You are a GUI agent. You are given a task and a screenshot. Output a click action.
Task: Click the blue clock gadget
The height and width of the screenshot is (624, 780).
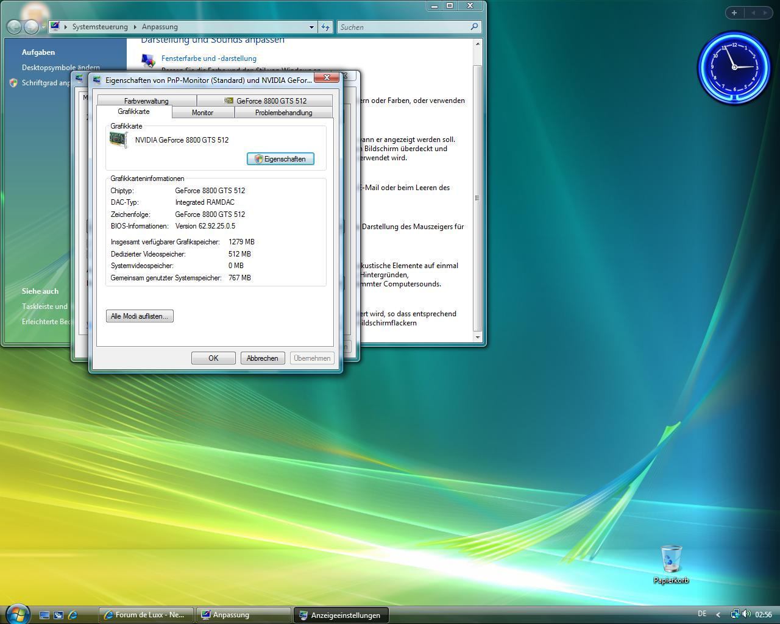pos(734,67)
